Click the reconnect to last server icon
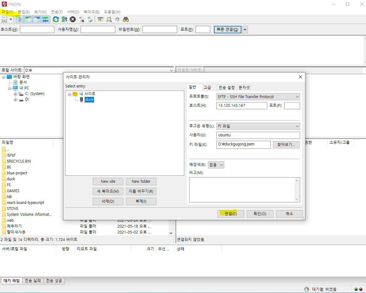 point(90,19)
